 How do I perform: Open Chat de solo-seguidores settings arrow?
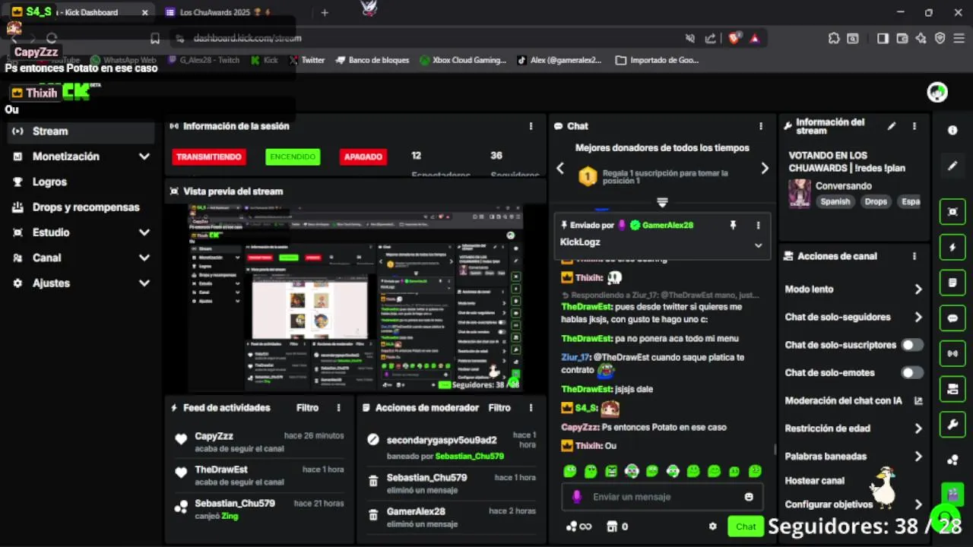pos(918,318)
